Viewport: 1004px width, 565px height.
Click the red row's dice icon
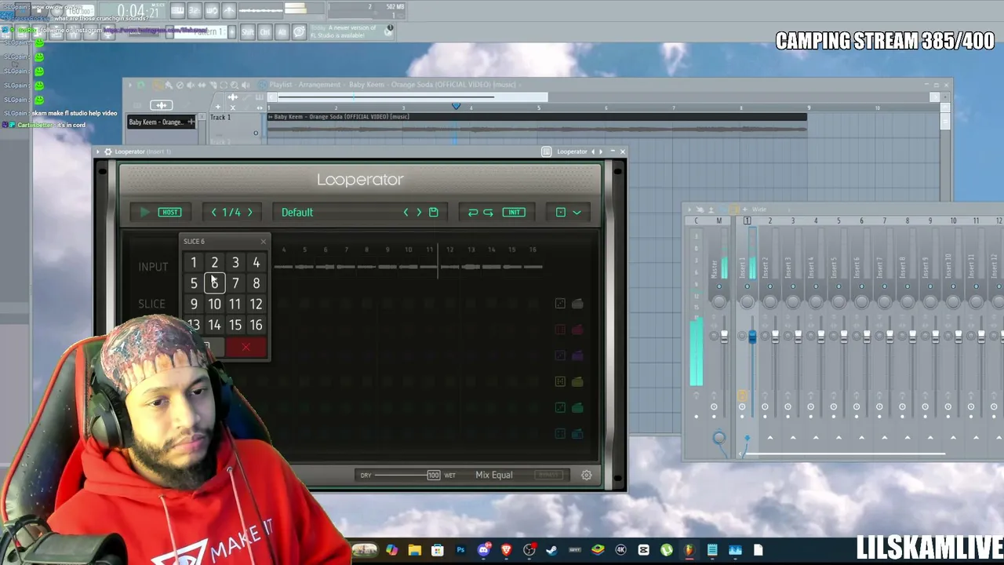click(560, 330)
